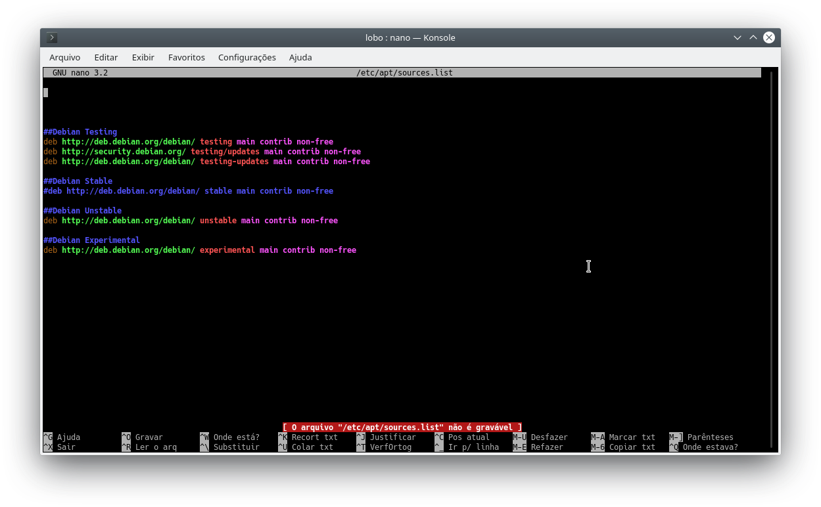
Task: Click '^O Gravar' nano shortcut
Action: pyautogui.click(x=142, y=437)
